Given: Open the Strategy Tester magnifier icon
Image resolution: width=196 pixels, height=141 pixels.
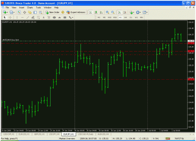Looking at the screenshot, I should point(40,12).
